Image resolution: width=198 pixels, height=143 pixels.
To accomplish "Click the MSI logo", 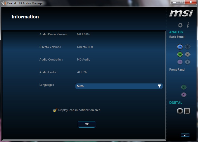I will pyautogui.click(x=181, y=13).
